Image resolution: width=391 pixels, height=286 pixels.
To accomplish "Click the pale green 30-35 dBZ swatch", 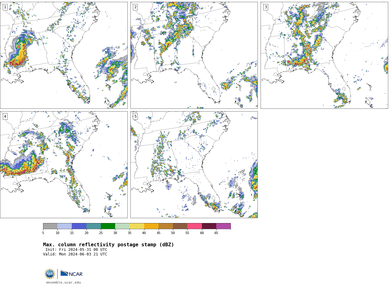I will 122,226.
